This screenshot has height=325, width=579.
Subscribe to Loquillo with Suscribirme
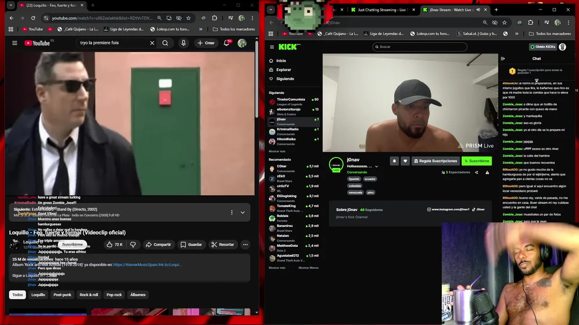[x=72, y=244]
